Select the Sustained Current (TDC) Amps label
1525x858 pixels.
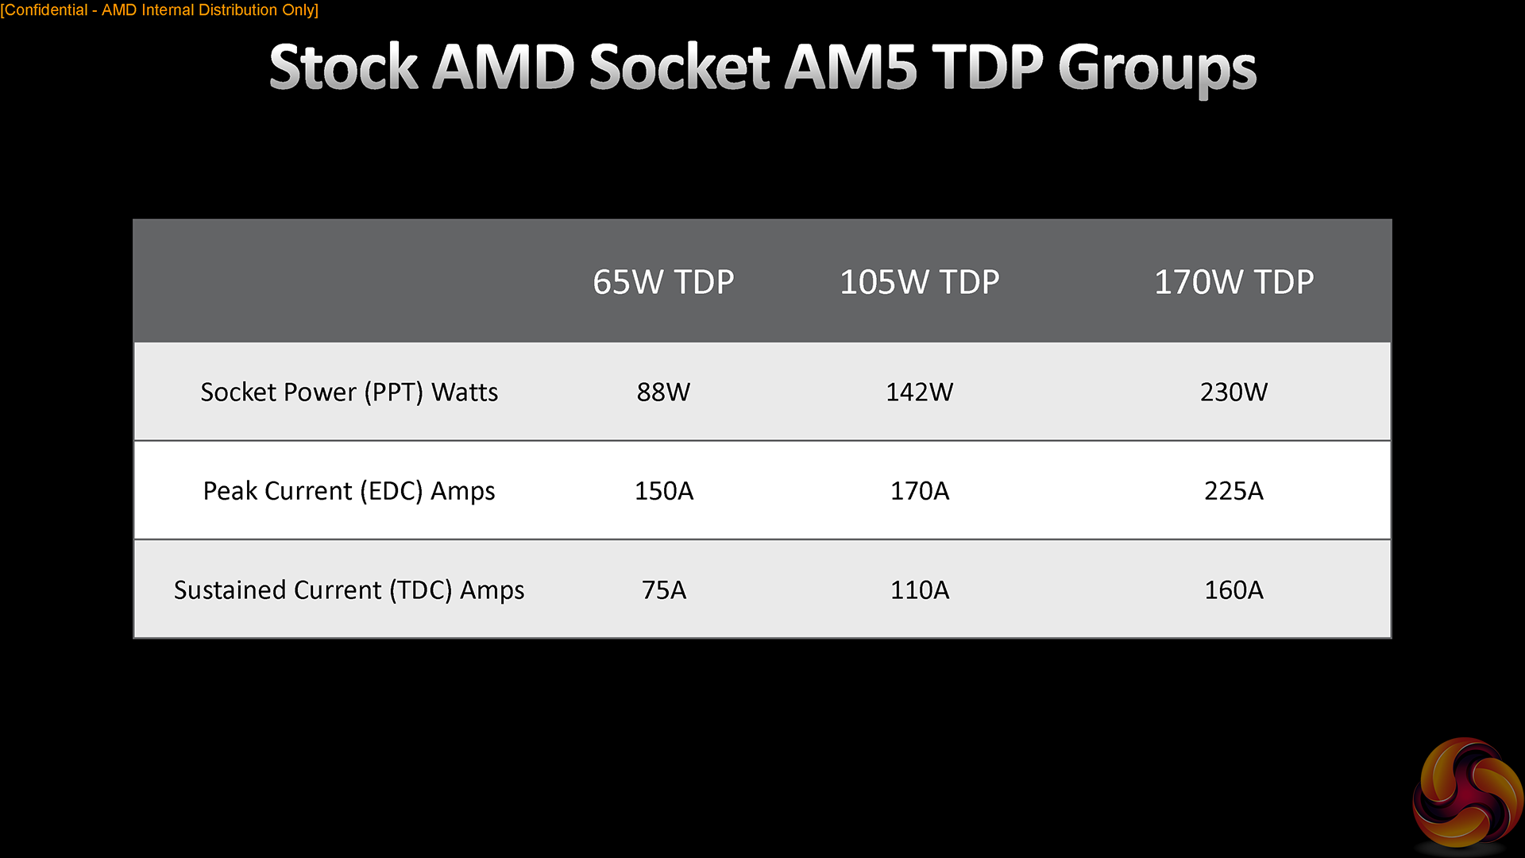coord(349,590)
